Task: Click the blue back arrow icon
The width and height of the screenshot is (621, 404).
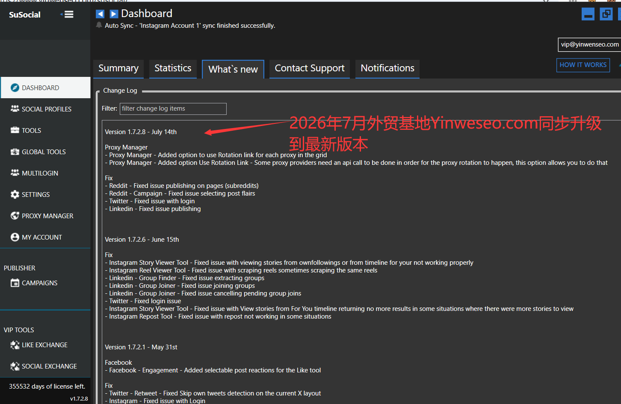Action: (x=100, y=14)
